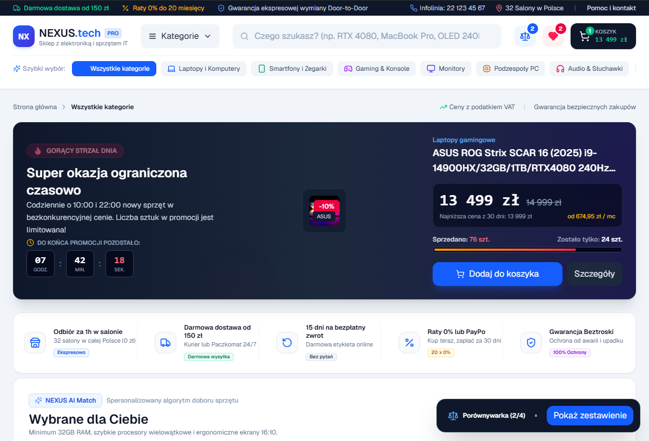Click the PRO badge next to NEXUS.tech
649x441 pixels.
point(113,33)
